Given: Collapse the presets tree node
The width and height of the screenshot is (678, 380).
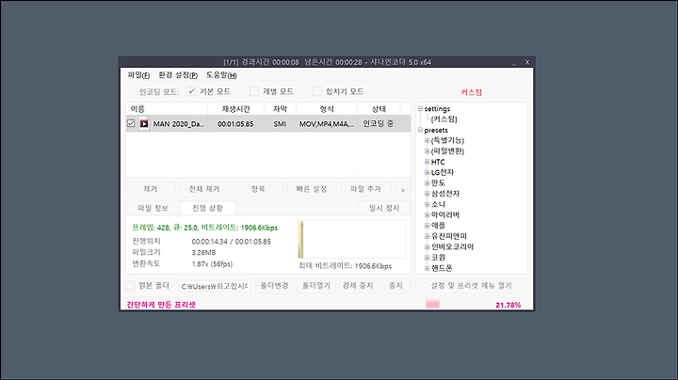Looking at the screenshot, I should (x=420, y=130).
